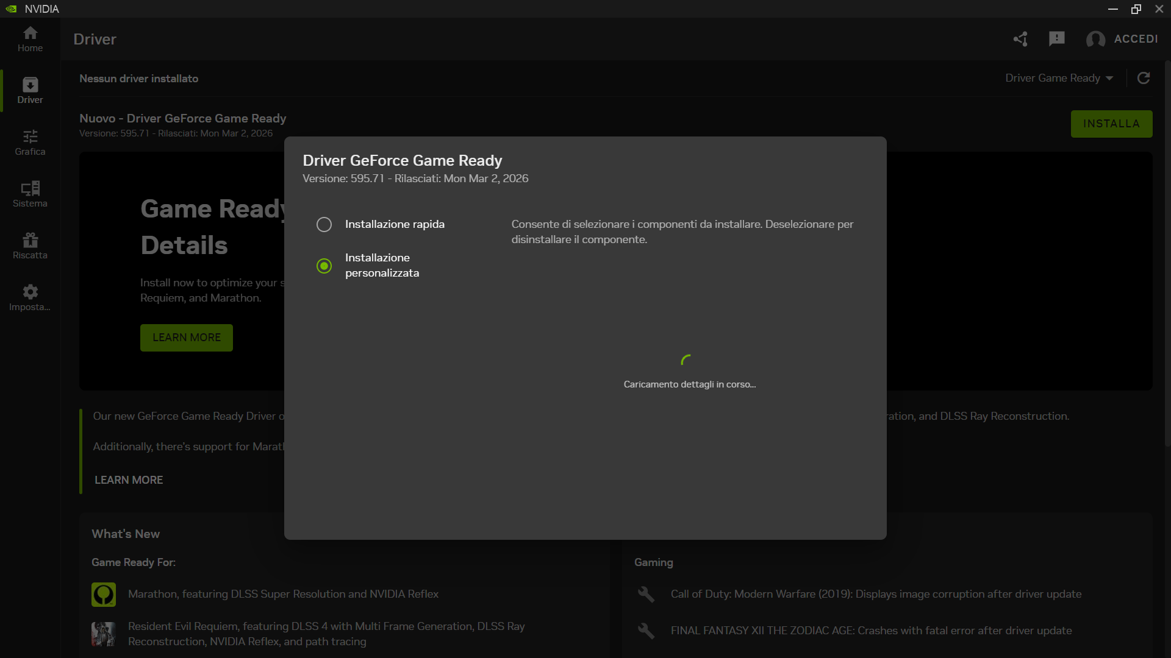Select the Driver sidebar icon
Image resolution: width=1171 pixels, height=658 pixels.
coord(30,91)
